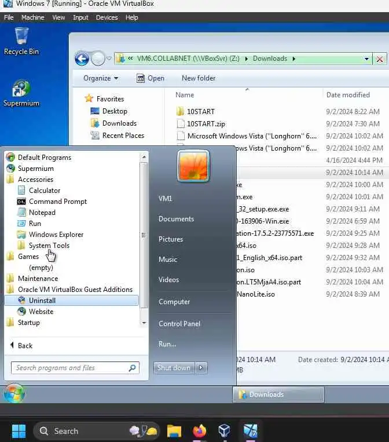Open the address bar history dropdown arrow
The image size is (389, 442).
click(x=366, y=59)
